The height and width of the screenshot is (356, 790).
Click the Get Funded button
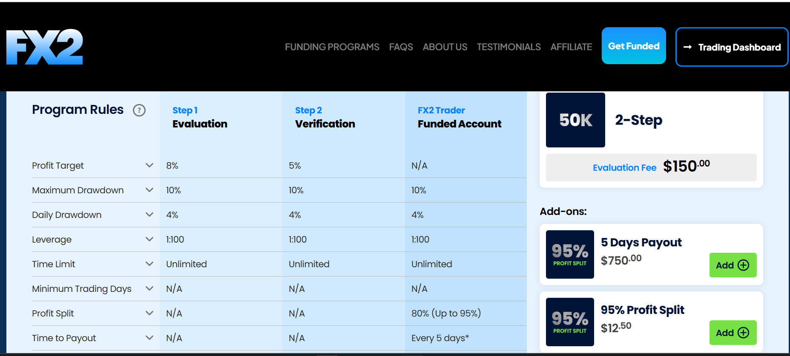(x=634, y=46)
